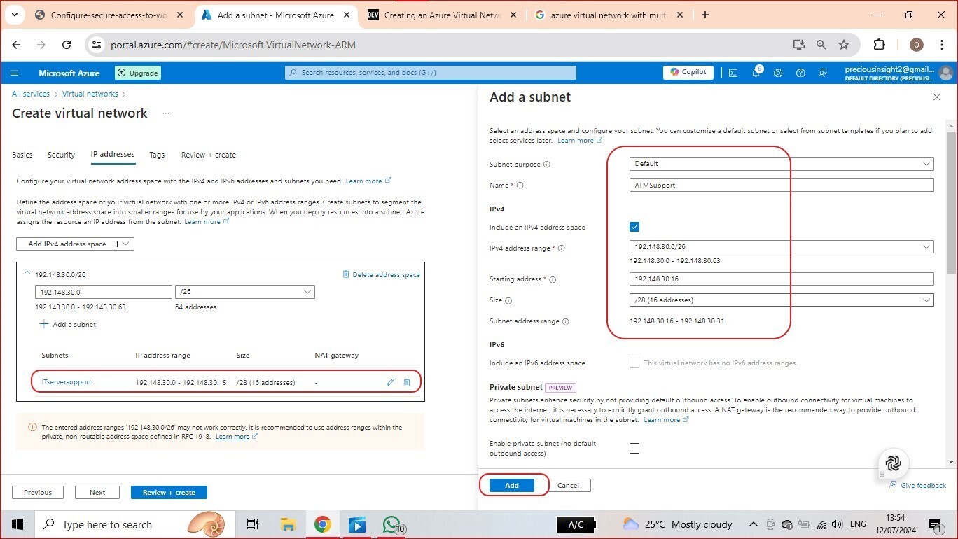Click the subnet Name input field
The height and width of the screenshot is (539, 958).
[x=782, y=185]
